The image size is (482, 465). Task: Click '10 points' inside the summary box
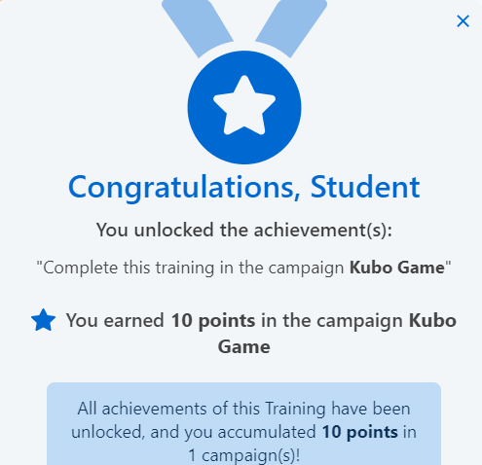(359, 432)
